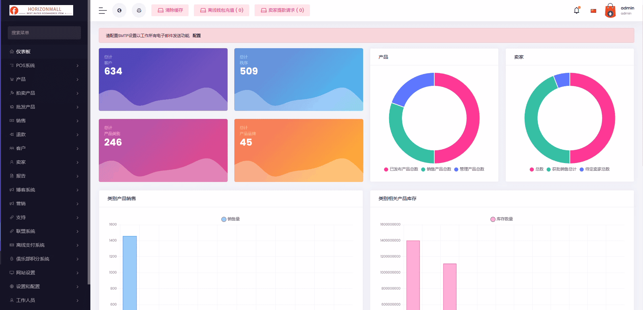Toggle the hamburger sidebar menu icon
This screenshot has width=643, height=310.
103,10
